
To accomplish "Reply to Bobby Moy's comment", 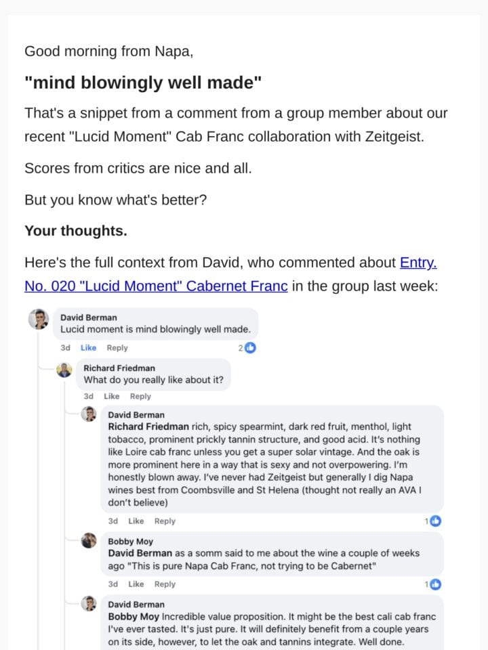I will tap(165, 584).
